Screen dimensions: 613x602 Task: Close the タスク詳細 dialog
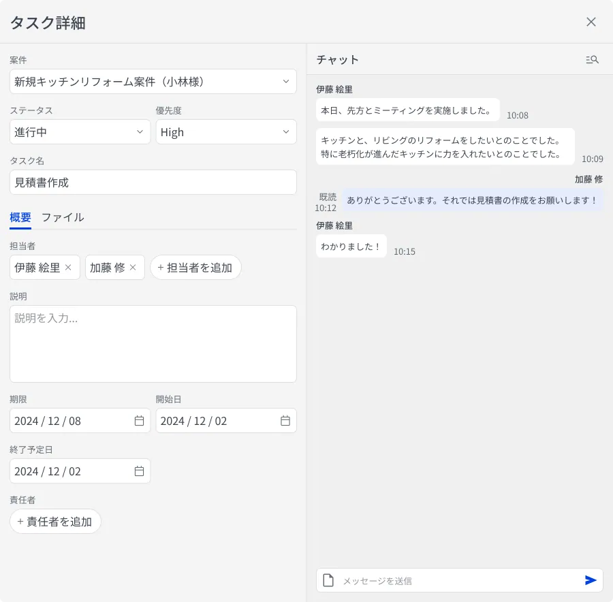591,22
